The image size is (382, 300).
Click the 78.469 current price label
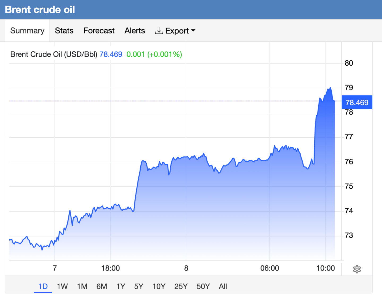pos(357,102)
